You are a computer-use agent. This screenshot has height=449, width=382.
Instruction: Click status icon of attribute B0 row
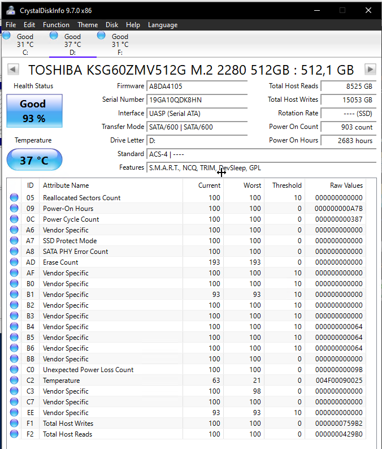coord(14,283)
